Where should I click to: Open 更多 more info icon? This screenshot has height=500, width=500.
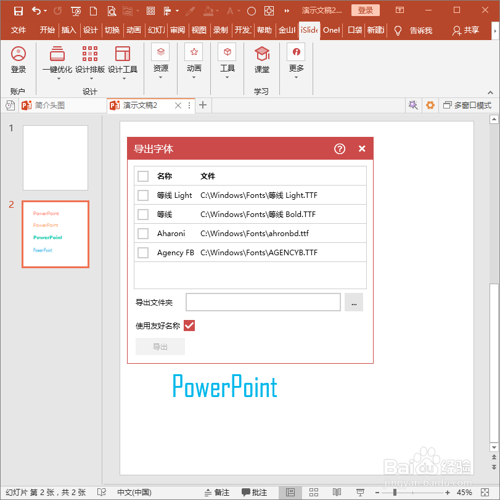pos(296,52)
